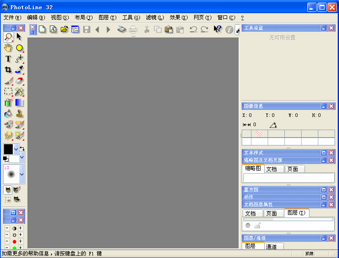339x258 pixels.
Task: Click the scanner import icon
Action: [122, 29]
